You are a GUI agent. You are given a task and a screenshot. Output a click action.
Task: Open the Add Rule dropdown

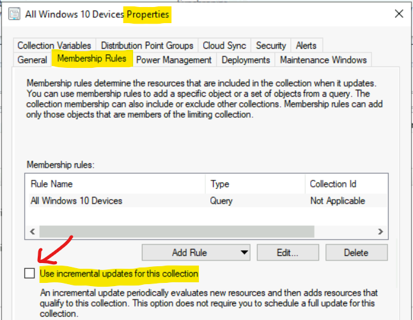click(196, 253)
